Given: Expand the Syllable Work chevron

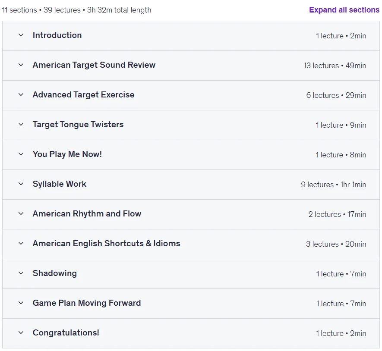Looking at the screenshot, I should [x=21, y=184].
